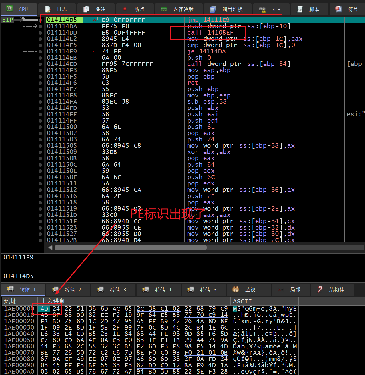Click the red dot icon on the 断点 tab
Screen dimensions: 365x375
coord(125,9)
